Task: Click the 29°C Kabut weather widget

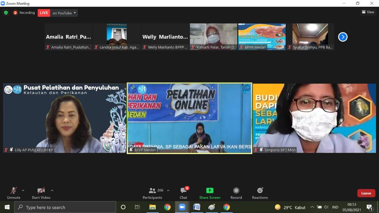Action: click(290, 207)
